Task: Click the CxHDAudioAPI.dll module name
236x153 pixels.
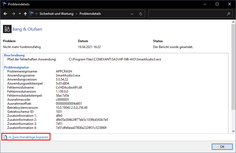Action: [69, 88]
